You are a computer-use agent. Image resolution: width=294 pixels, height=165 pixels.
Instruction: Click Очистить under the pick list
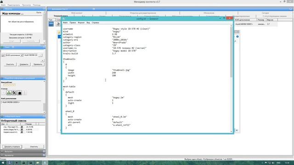click(x=34, y=147)
